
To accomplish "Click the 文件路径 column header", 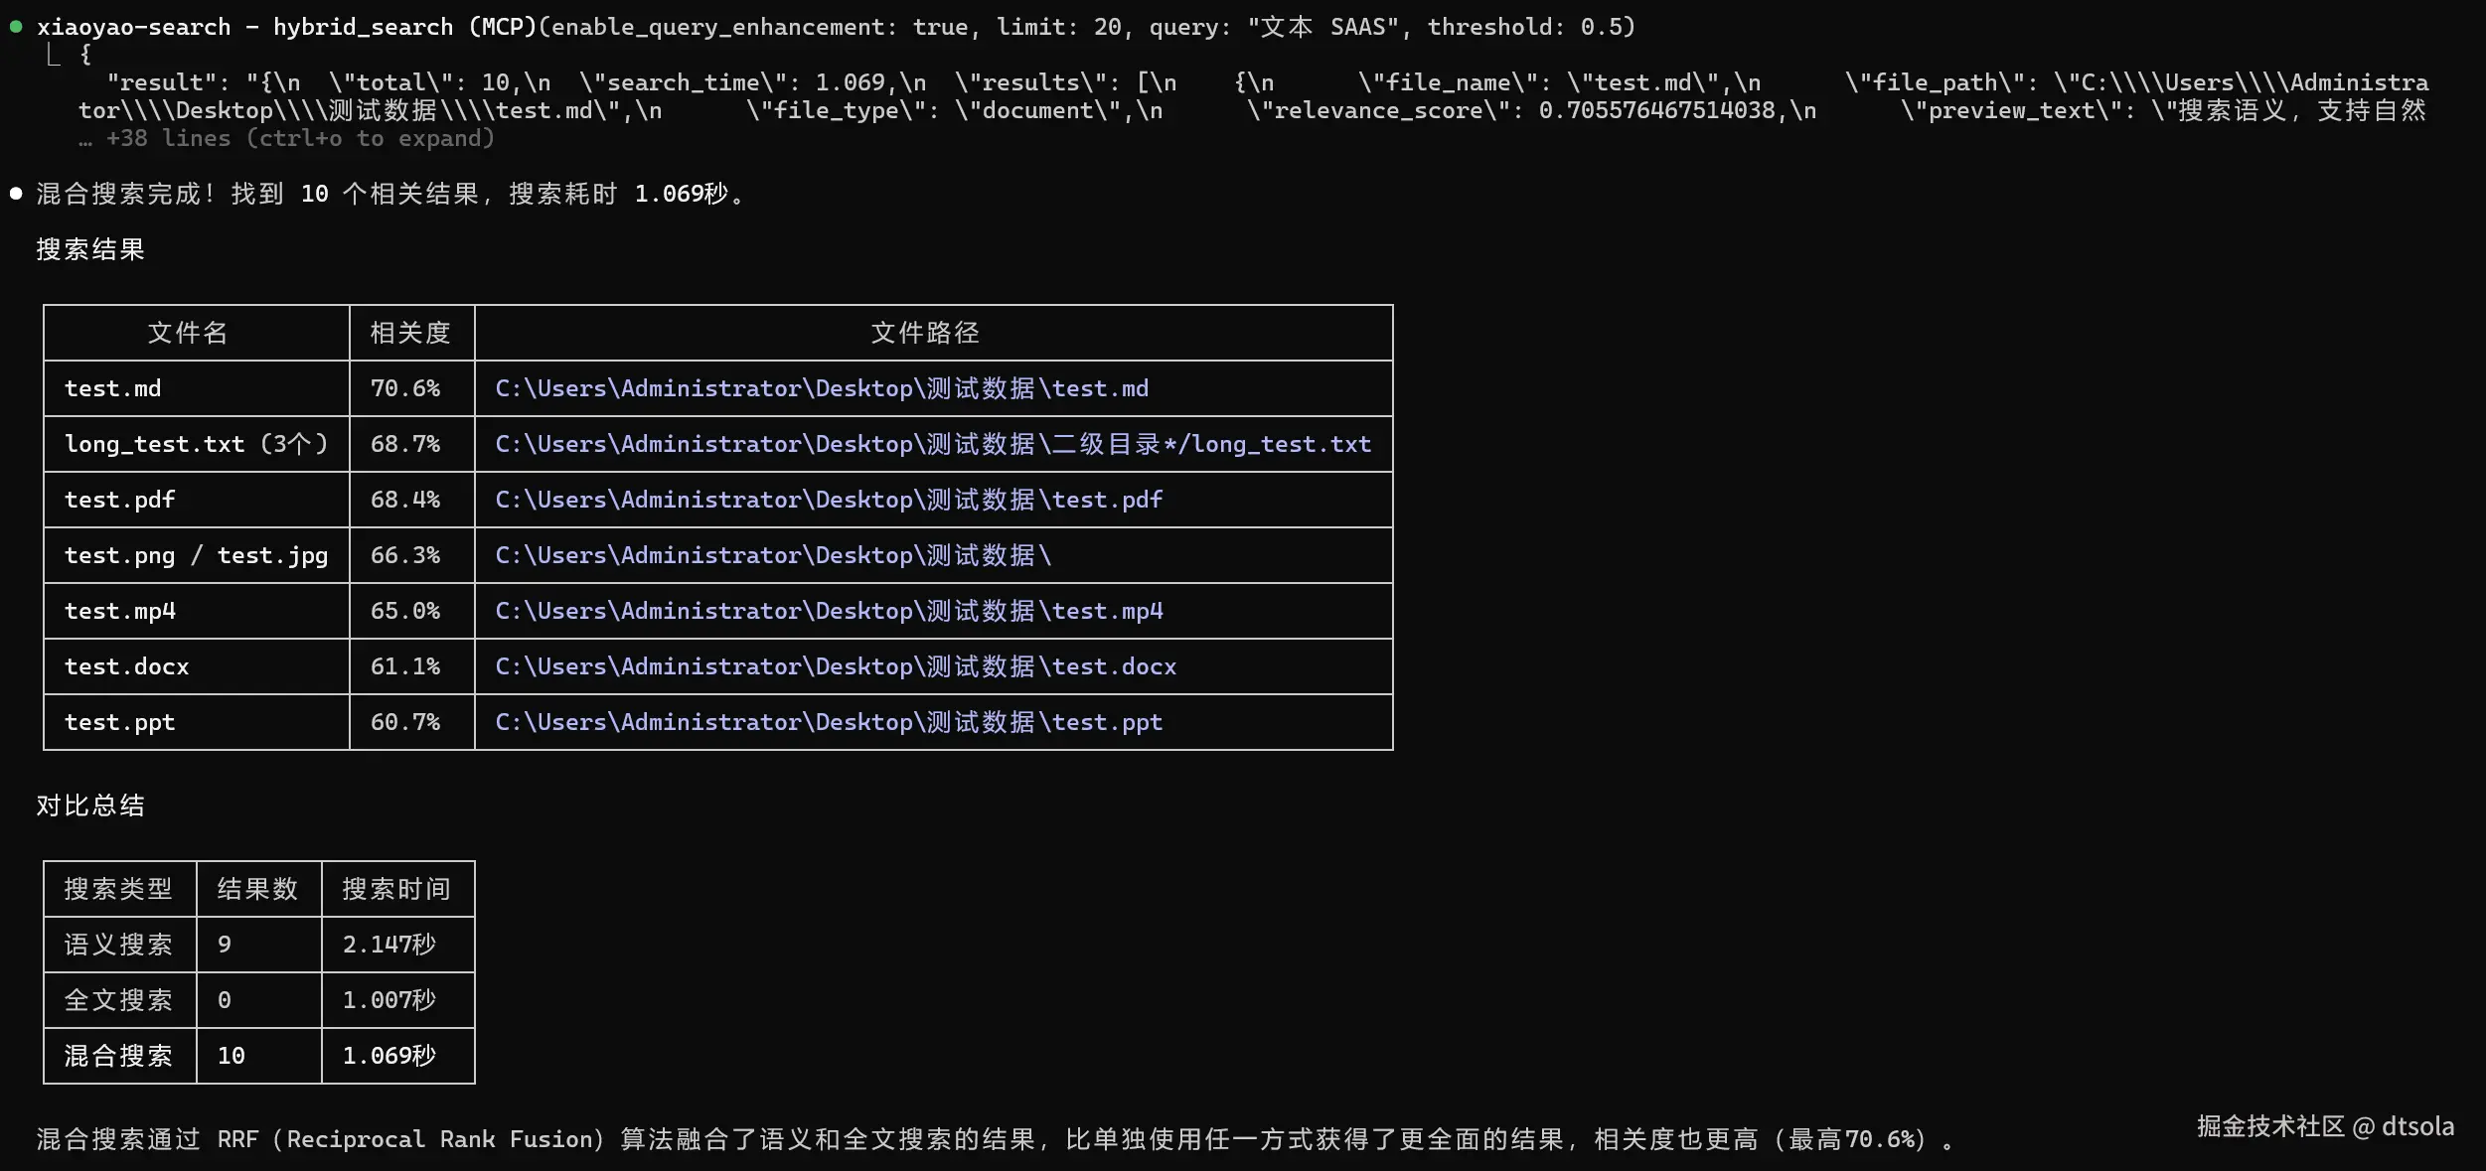I will (x=925, y=333).
